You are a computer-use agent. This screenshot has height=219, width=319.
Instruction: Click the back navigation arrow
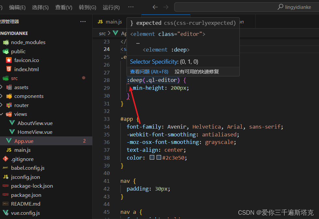tap(155, 7)
